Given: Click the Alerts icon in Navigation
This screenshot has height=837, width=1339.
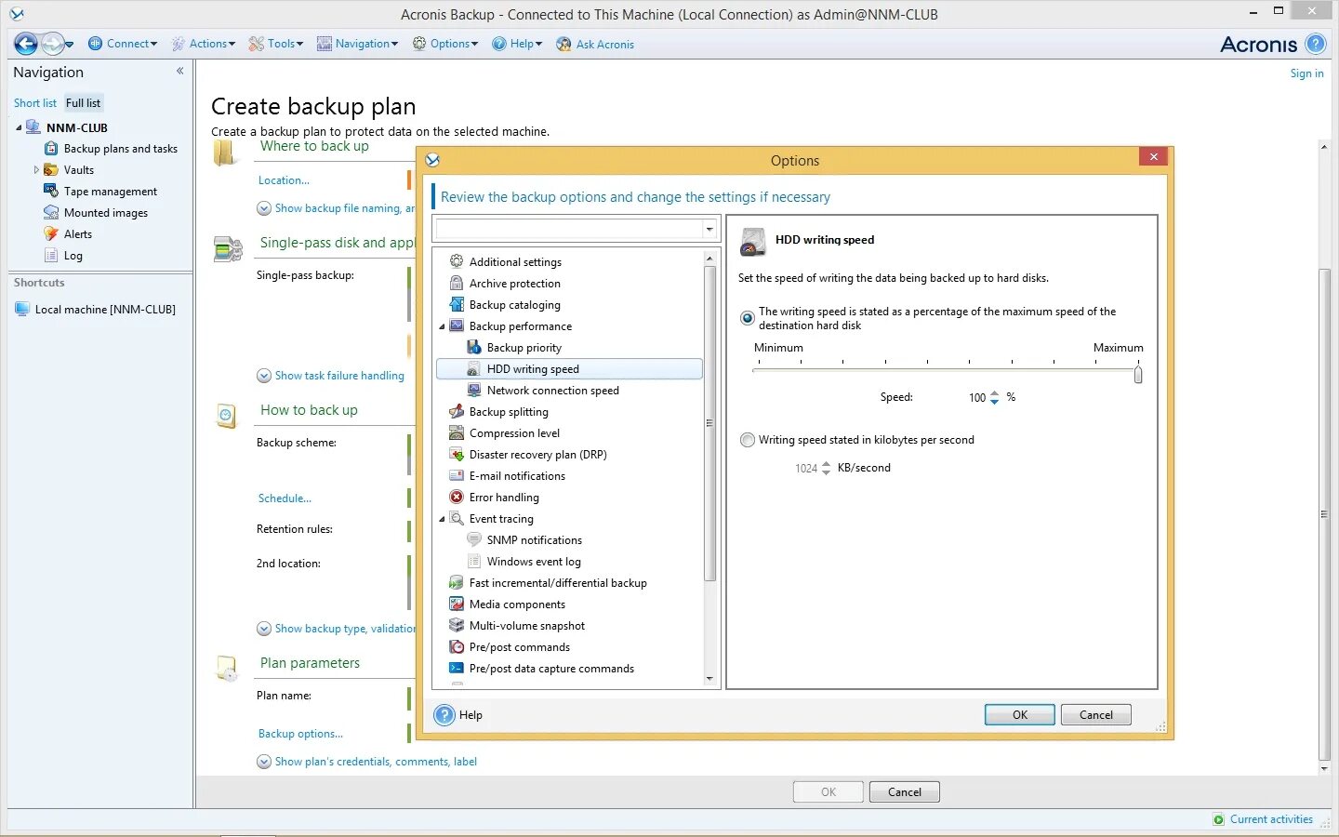Looking at the screenshot, I should pos(51,233).
